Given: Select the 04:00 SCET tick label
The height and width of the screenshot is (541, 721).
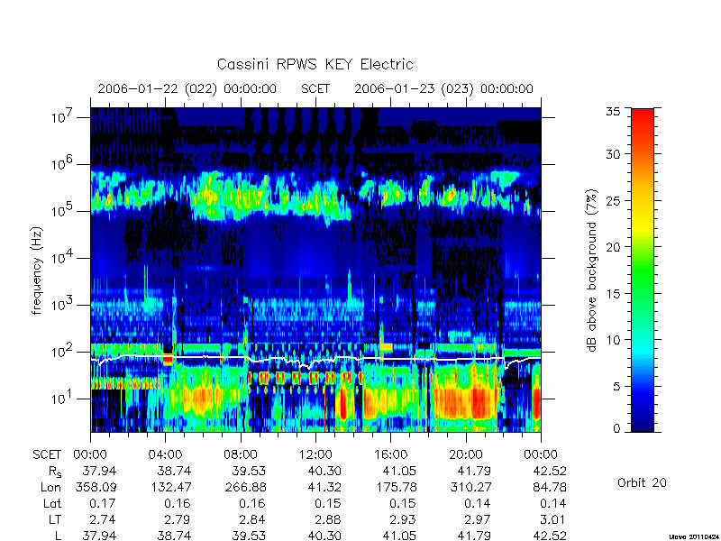Looking at the screenshot, I should pyautogui.click(x=165, y=454).
